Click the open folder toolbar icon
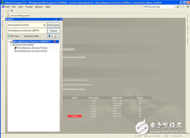 (x=8, y=11)
